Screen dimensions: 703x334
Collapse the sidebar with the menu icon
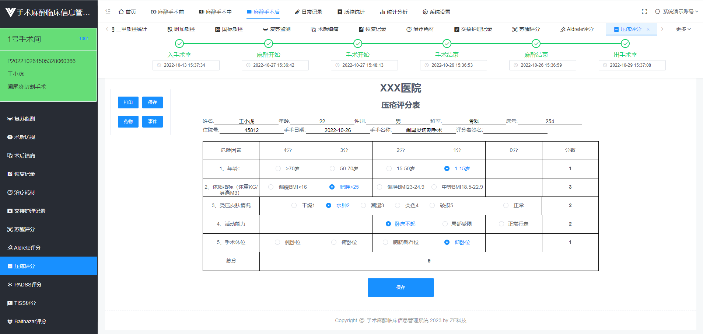coord(108,11)
